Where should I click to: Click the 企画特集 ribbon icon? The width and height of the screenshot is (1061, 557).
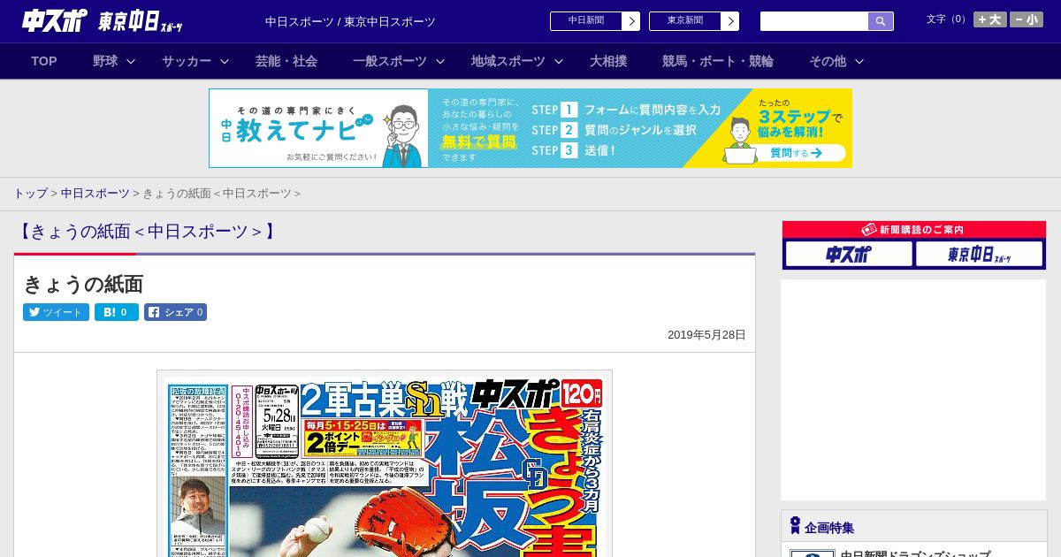point(795,526)
